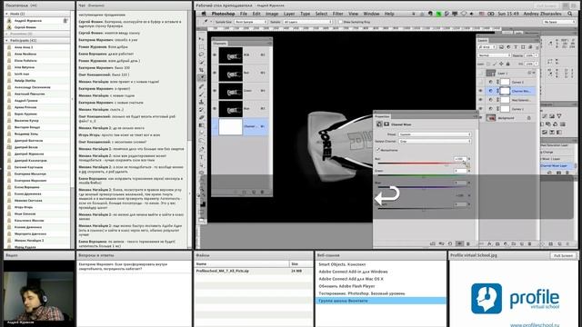
Task: Select the Clone Stamp tool
Action: pyautogui.click(x=202, y=102)
